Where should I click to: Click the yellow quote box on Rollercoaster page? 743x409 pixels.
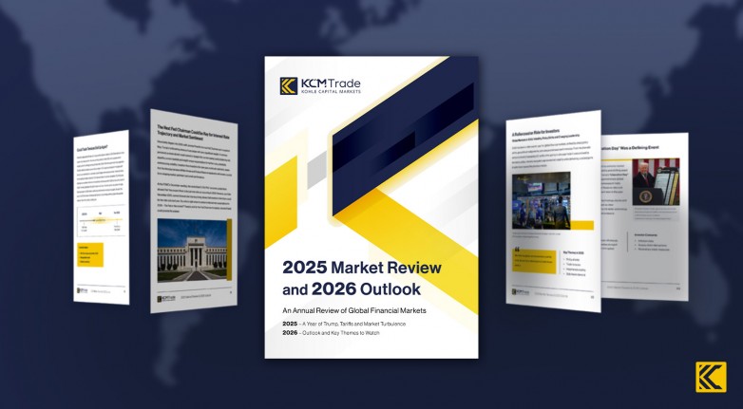coord(534,261)
